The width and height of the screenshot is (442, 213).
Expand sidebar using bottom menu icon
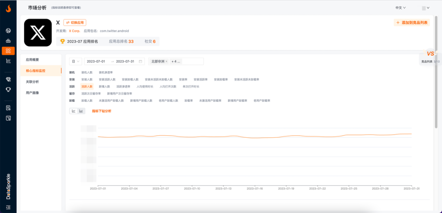tap(8, 207)
